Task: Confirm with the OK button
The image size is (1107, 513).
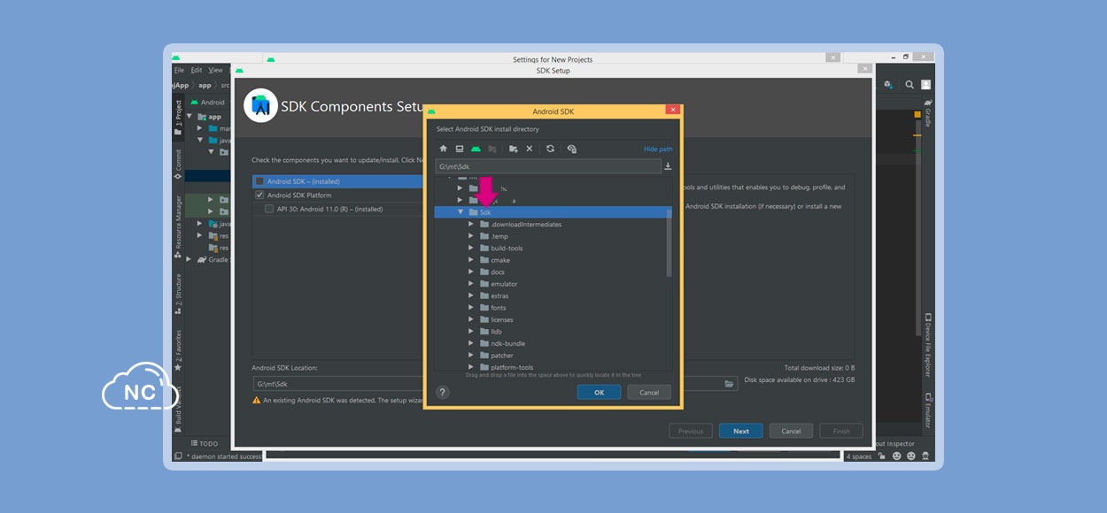Action: coord(599,393)
